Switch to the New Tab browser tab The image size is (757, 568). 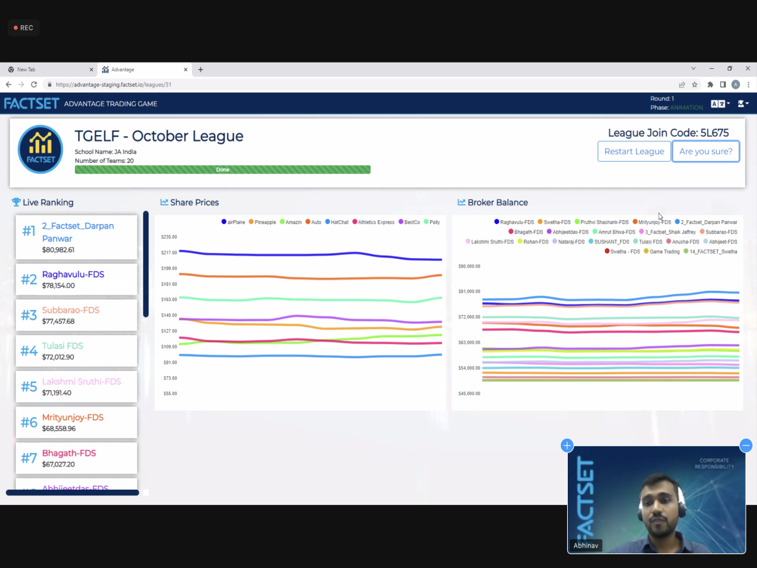50,69
